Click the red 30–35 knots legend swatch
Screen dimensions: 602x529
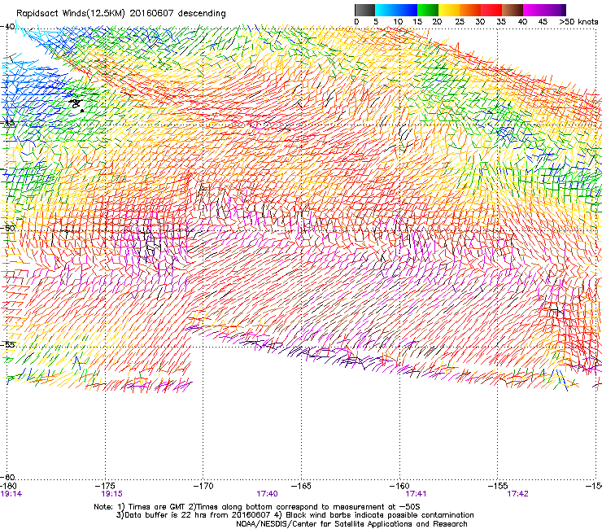tap(491, 10)
